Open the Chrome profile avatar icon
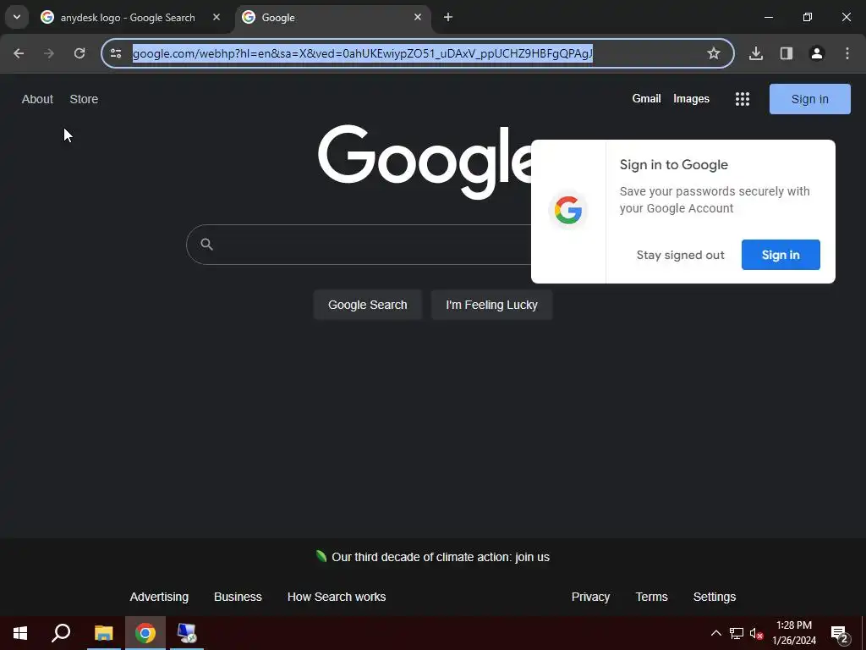The height and width of the screenshot is (650, 866). pos(817,53)
